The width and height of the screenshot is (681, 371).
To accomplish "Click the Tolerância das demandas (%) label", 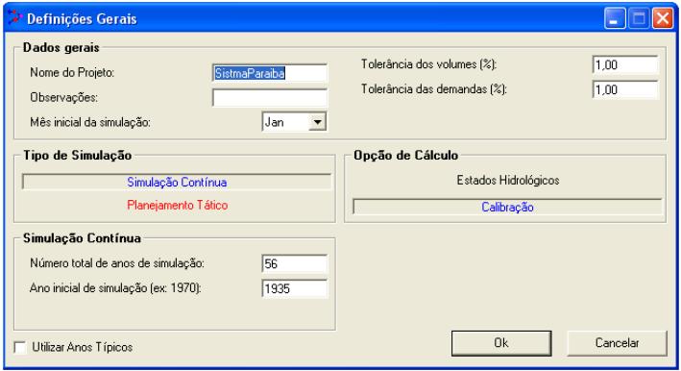I will 434,89.
